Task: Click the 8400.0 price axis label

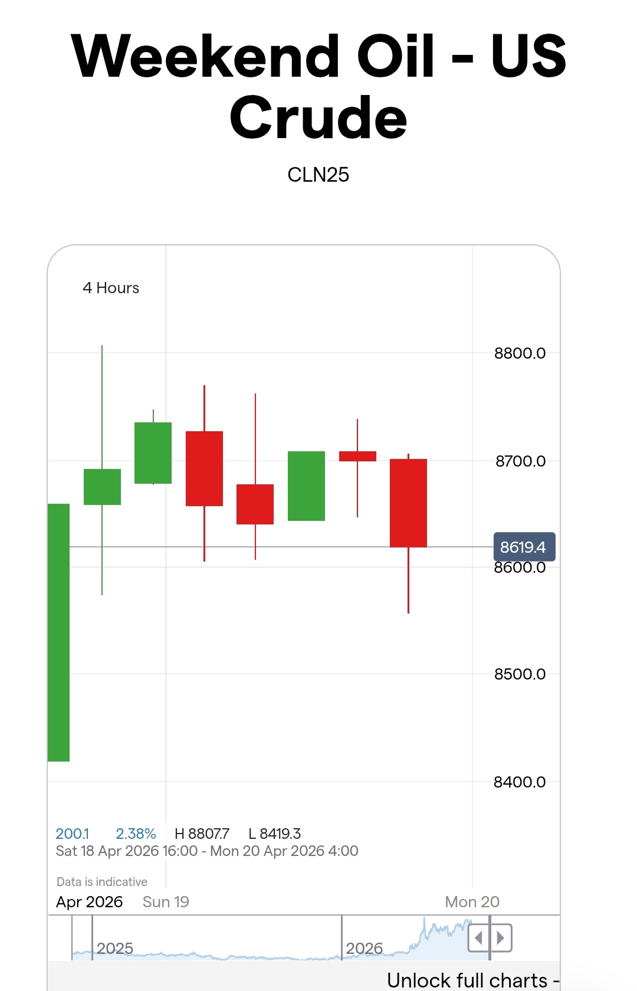Action: click(x=520, y=782)
